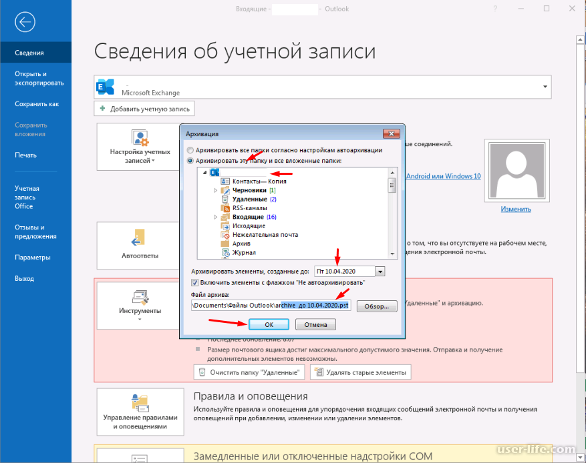Click icon on Удалять старые элементы button
The width and height of the screenshot is (586, 463).
click(x=319, y=372)
